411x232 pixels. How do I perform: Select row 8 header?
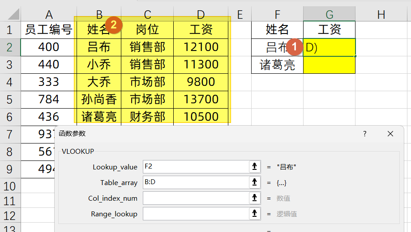tap(10, 152)
